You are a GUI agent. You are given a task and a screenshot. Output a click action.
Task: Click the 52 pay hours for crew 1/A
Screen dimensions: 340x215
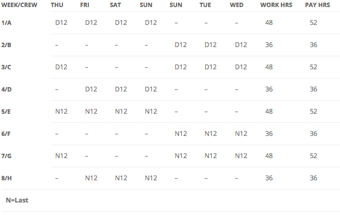tap(313, 23)
